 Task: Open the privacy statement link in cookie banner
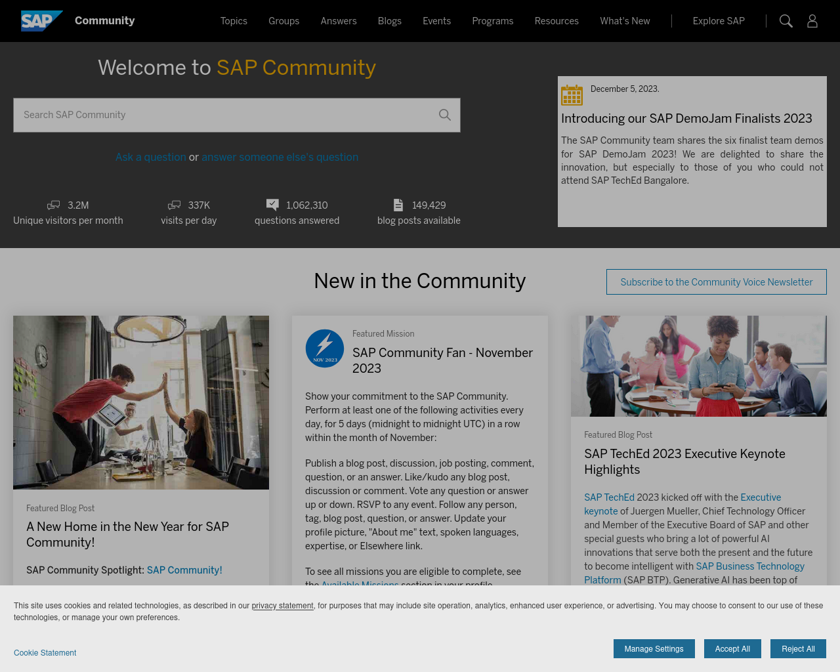(282, 606)
